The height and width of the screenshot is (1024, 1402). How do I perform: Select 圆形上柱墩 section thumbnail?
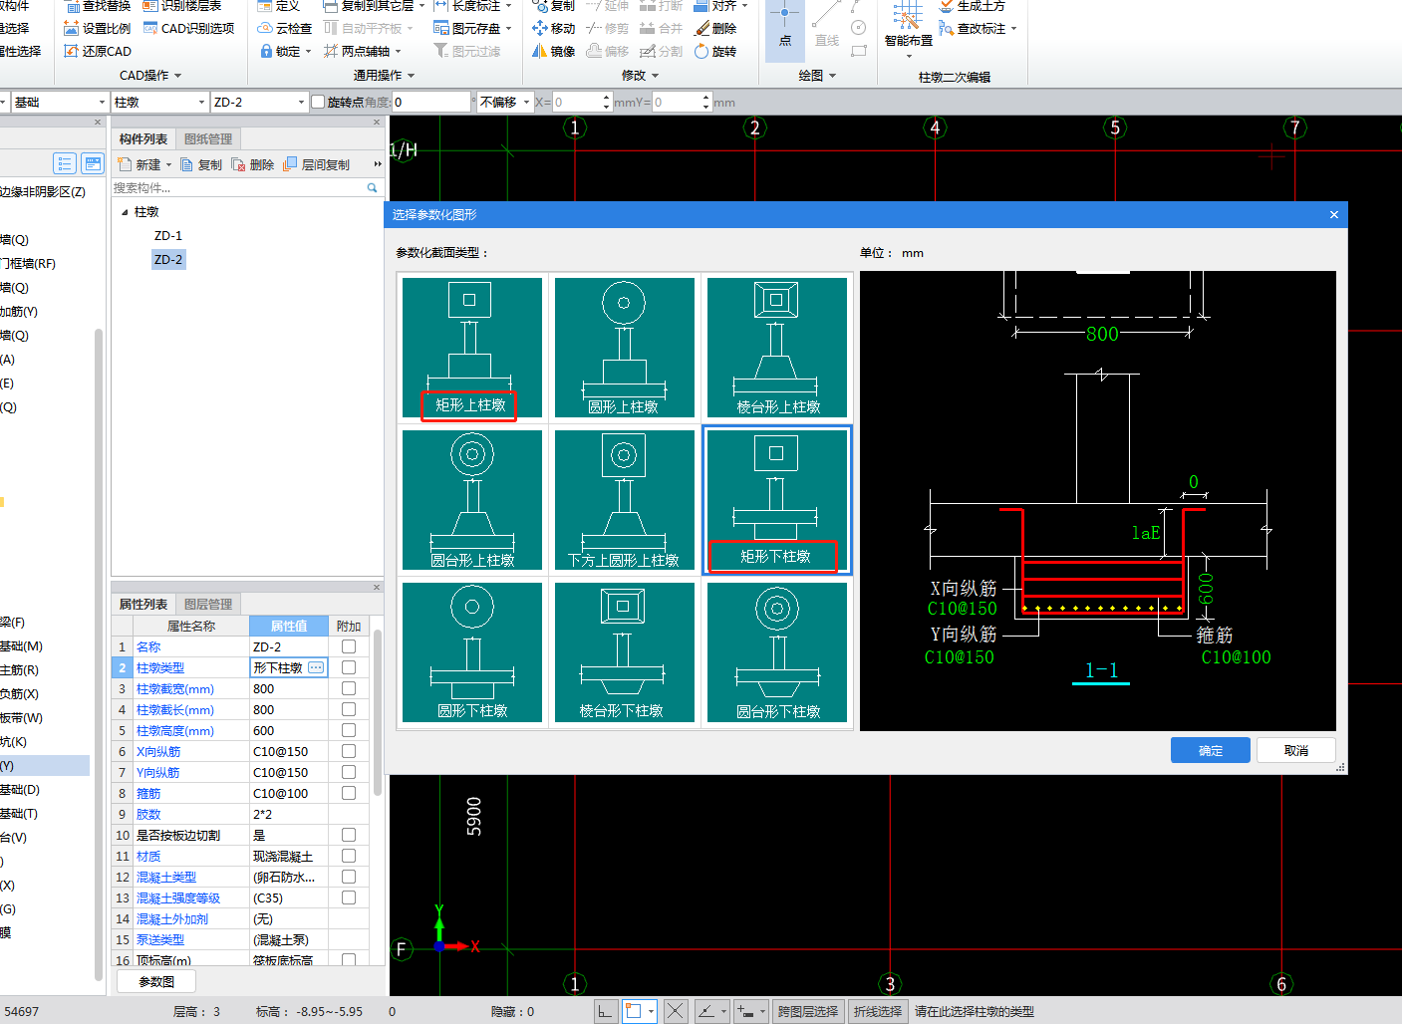(624, 348)
